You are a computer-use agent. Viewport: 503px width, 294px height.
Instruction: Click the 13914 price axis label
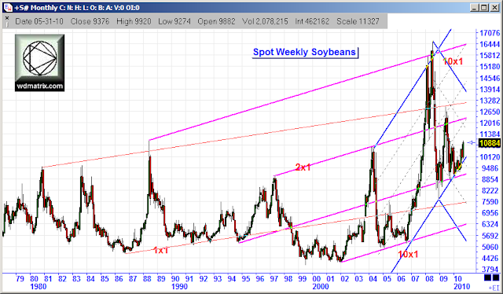(x=489, y=90)
